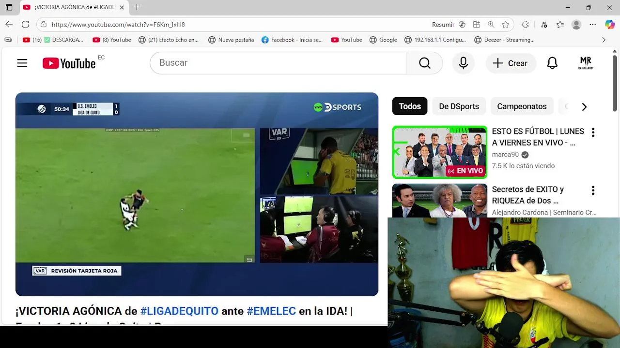Click the split screen icon in address bar

tap(477, 24)
